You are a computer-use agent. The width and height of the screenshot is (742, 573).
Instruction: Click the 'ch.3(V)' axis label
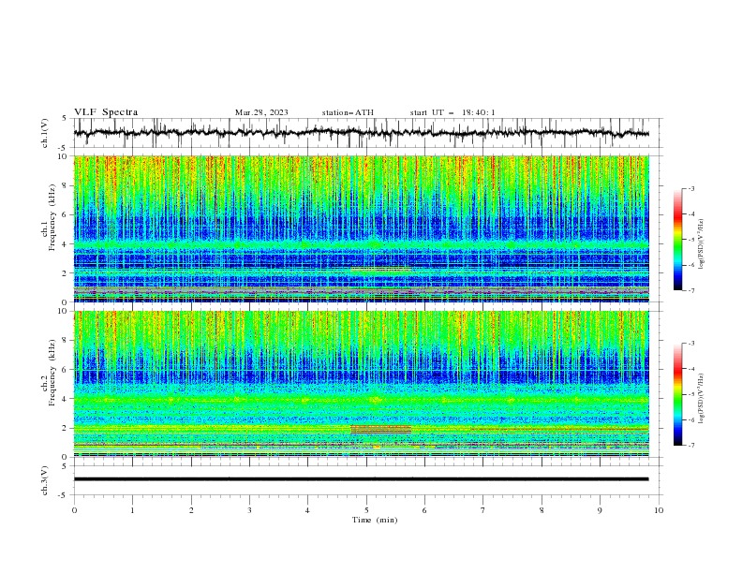point(45,480)
